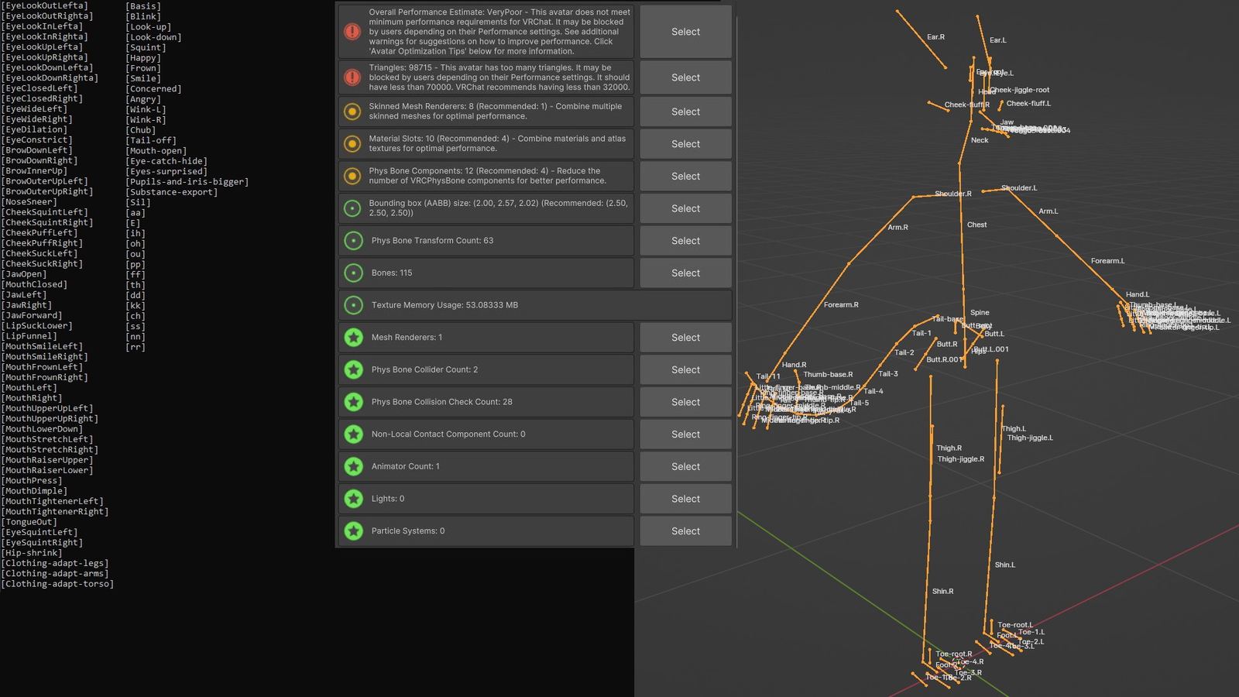Click the Arm.R bone label in viewport
The width and height of the screenshot is (1239, 697).
(898, 228)
